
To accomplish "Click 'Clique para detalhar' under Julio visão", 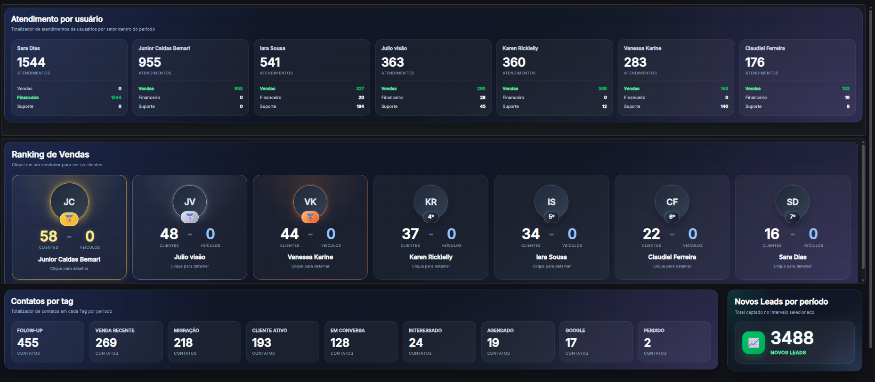I will (190, 266).
